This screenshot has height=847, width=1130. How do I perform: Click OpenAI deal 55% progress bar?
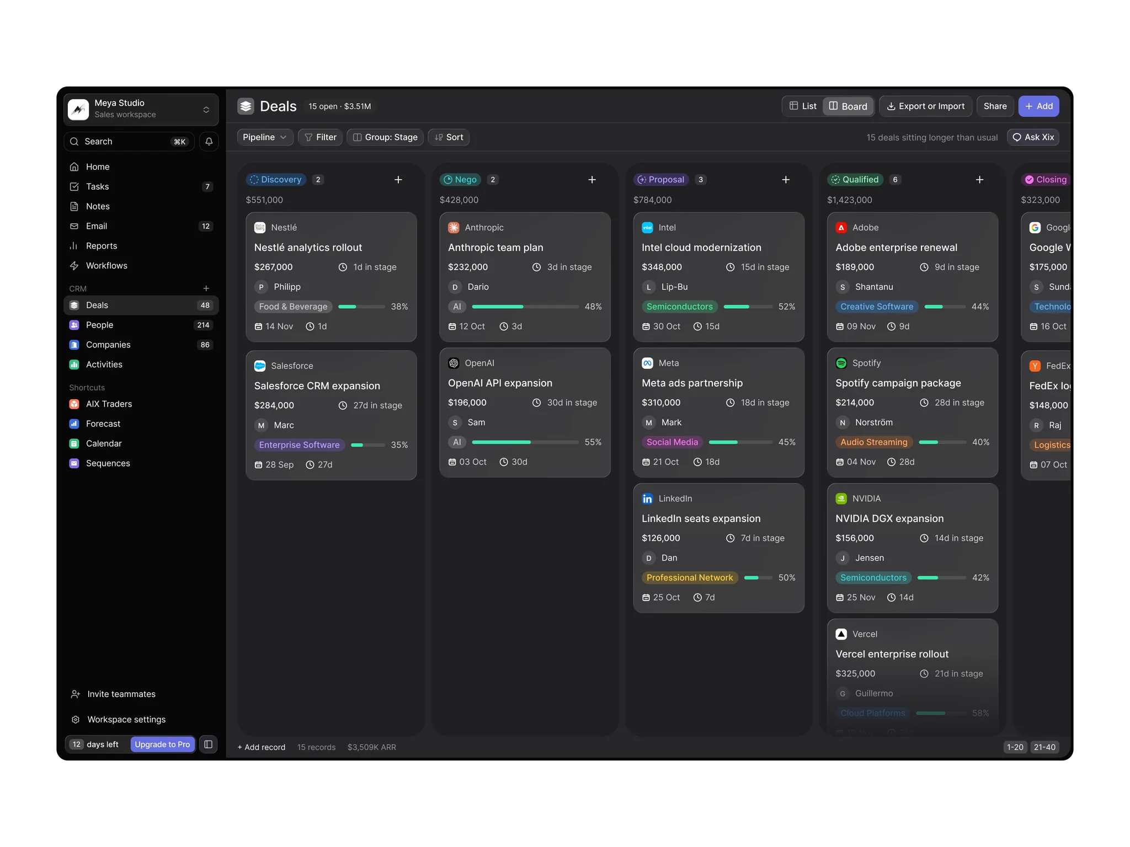click(525, 442)
